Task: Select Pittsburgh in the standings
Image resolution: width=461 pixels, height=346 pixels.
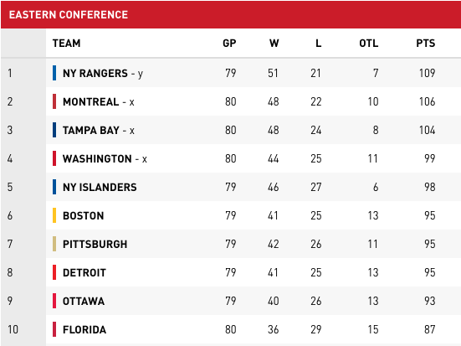Action: click(95, 244)
